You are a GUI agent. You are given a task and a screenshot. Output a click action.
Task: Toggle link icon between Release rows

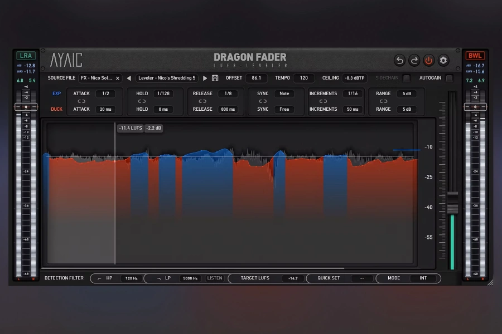click(x=202, y=101)
